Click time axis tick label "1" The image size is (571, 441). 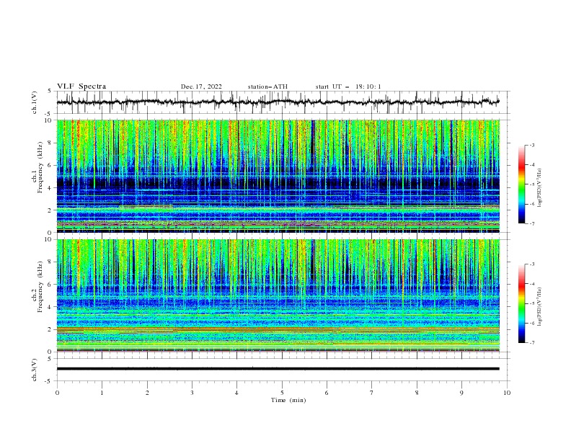pos(102,393)
